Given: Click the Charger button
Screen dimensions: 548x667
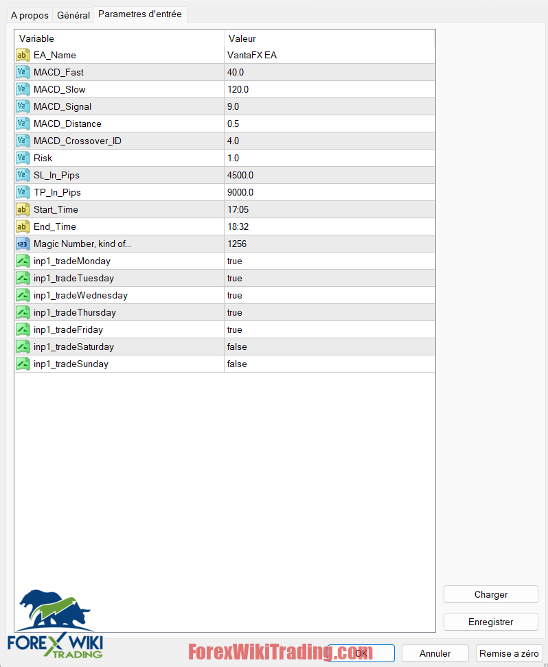Looking at the screenshot, I should tap(490, 594).
